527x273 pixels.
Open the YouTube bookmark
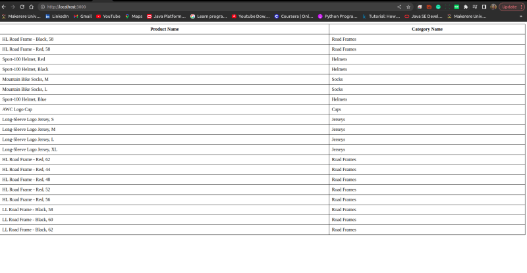(x=108, y=16)
